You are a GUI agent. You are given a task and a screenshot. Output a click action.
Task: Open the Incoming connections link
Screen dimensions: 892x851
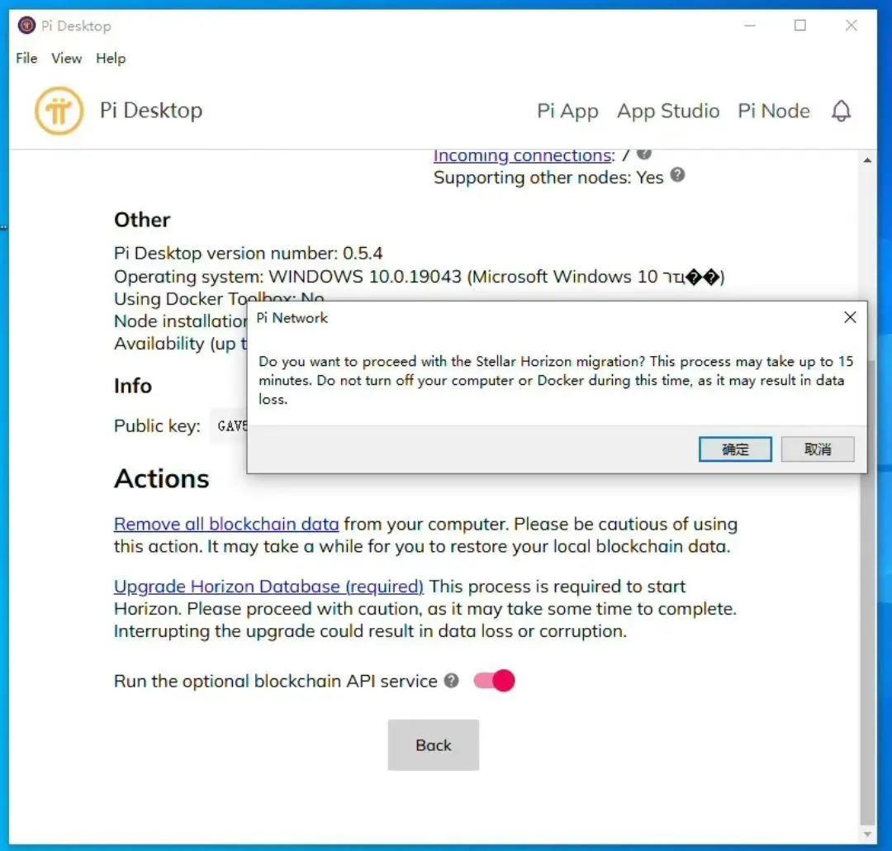pos(524,155)
